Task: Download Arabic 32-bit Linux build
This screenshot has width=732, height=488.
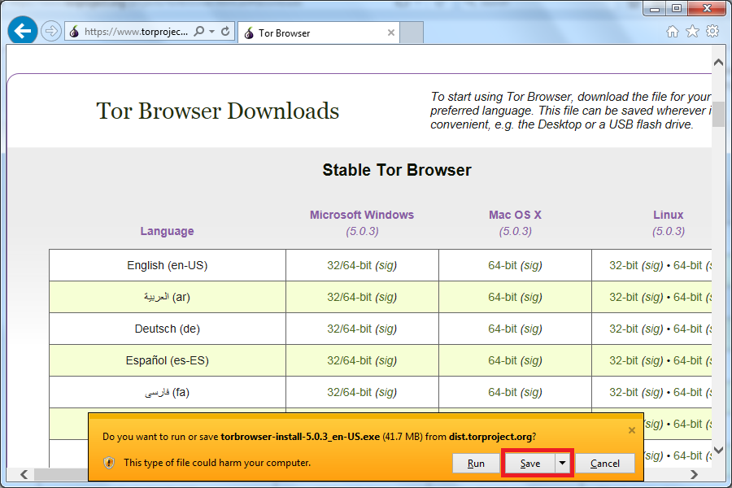Action: tap(623, 297)
